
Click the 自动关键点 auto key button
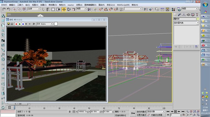(x=141, y=111)
